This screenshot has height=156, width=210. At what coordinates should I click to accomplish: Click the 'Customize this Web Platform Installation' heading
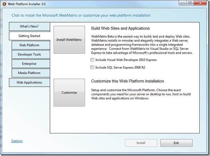[128, 81]
